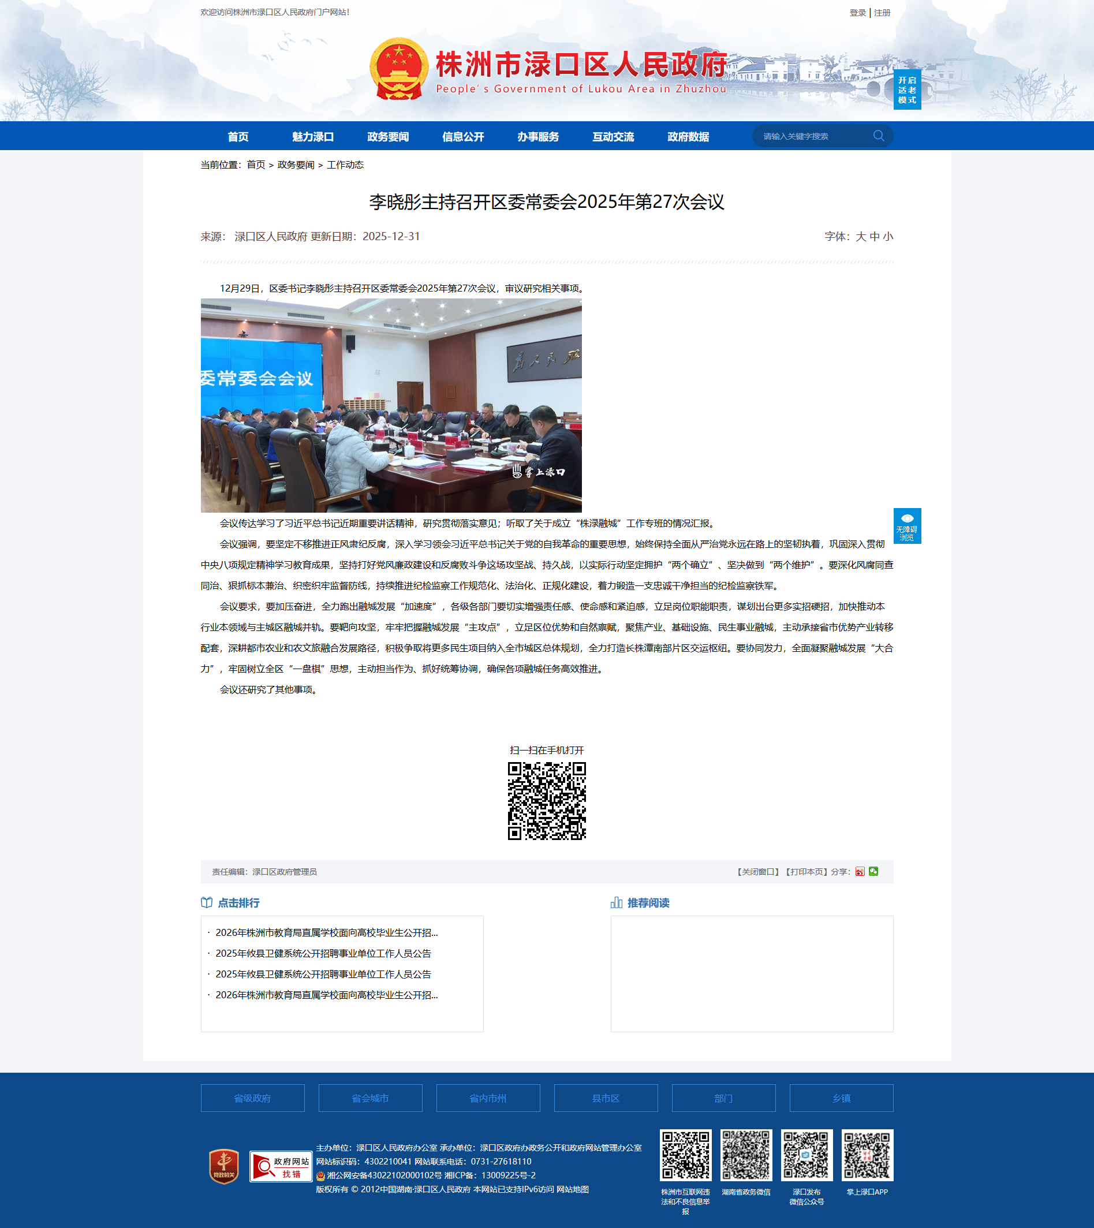Enable the 开启适老模式 elderly mode

pyautogui.click(x=906, y=89)
